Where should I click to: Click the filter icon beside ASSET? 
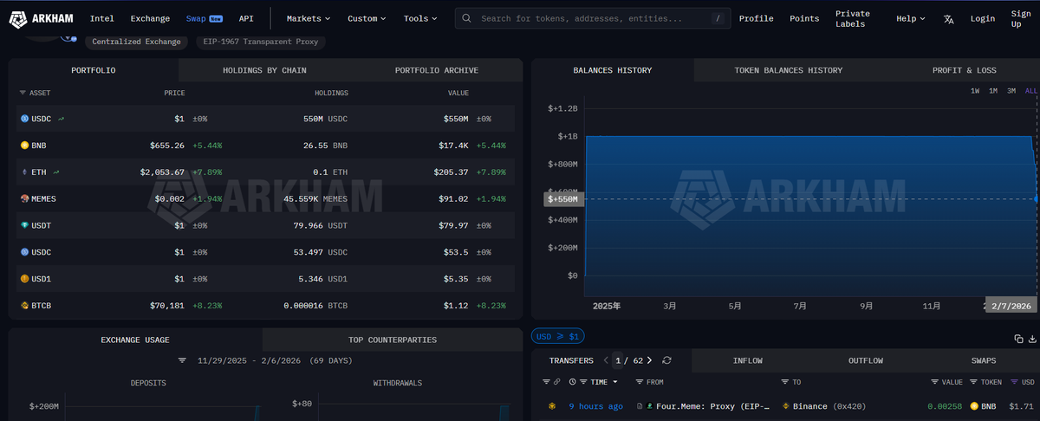click(x=23, y=93)
